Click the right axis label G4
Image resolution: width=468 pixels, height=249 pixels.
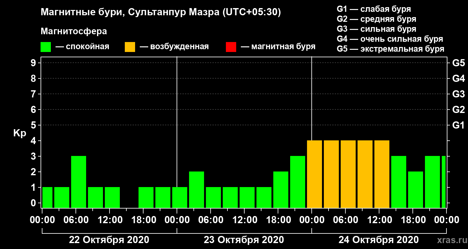[458, 78]
